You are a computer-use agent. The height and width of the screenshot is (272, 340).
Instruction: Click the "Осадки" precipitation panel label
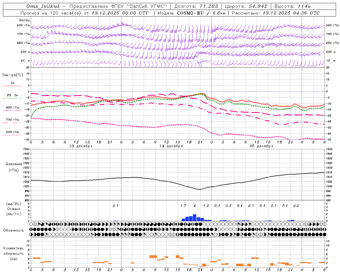pos(14,209)
